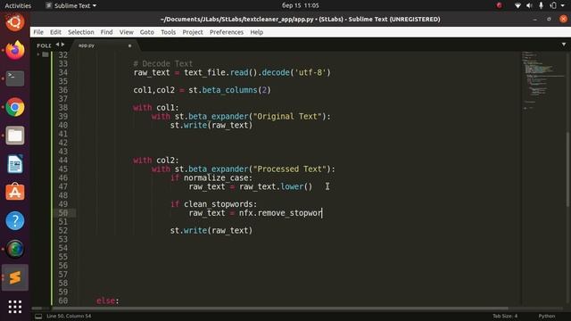Open Terminal from the dock
Screen dimensions: 571x321
pos(15,78)
